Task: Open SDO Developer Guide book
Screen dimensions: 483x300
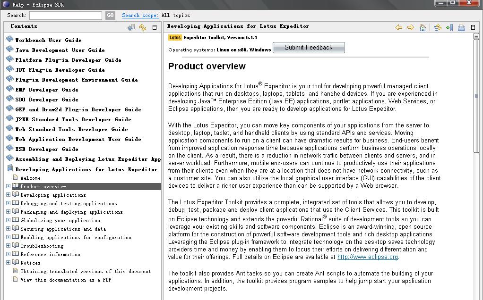Action: pyautogui.click(x=47, y=100)
